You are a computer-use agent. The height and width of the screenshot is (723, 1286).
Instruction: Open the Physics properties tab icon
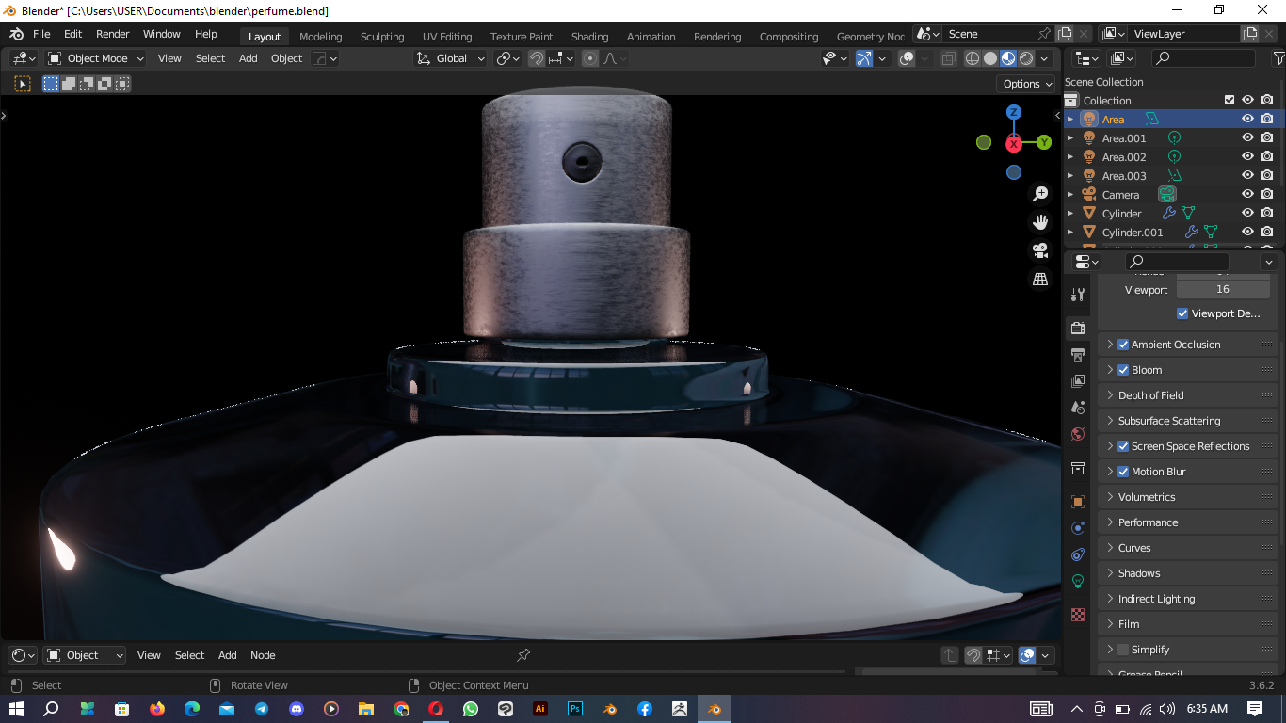click(x=1078, y=528)
